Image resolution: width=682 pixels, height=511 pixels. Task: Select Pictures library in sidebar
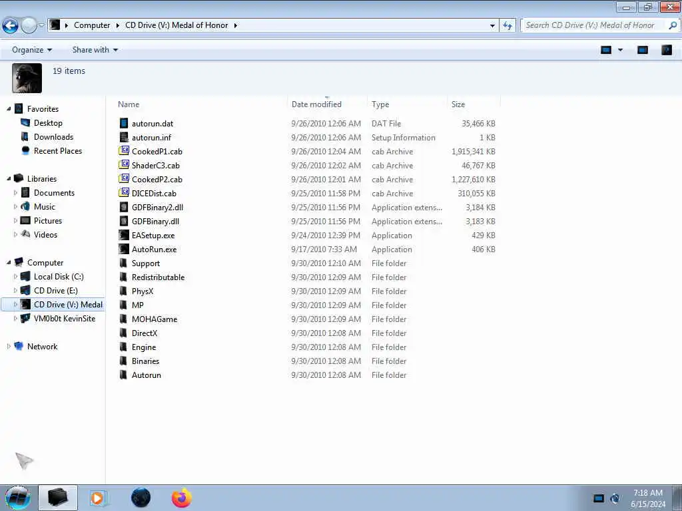coord(48,221)
